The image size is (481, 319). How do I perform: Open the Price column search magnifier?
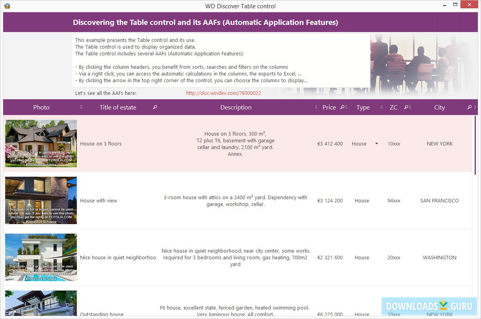(343, 107)
